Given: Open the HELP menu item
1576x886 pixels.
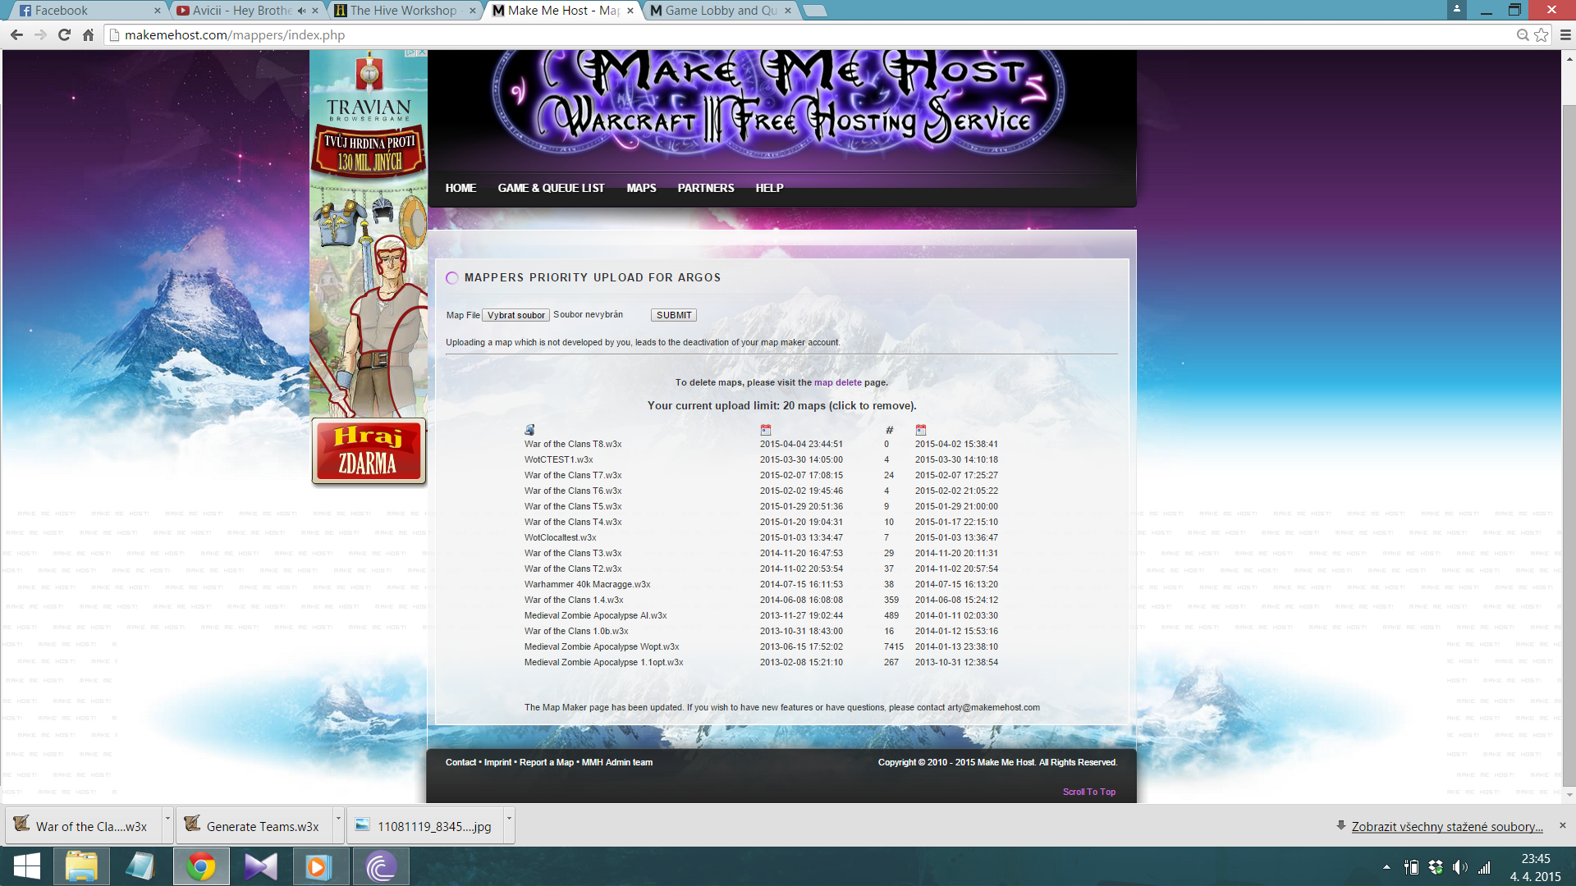Looking at the screenshot, I should point(769,188).
